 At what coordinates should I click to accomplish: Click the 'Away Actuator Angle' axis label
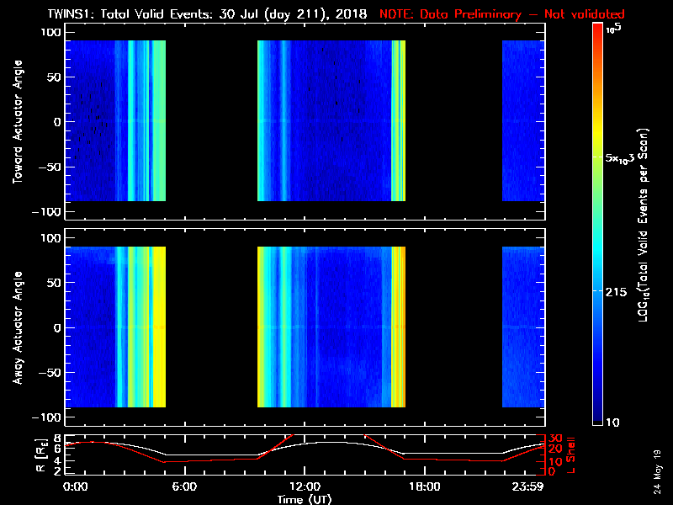pos(18,327)
